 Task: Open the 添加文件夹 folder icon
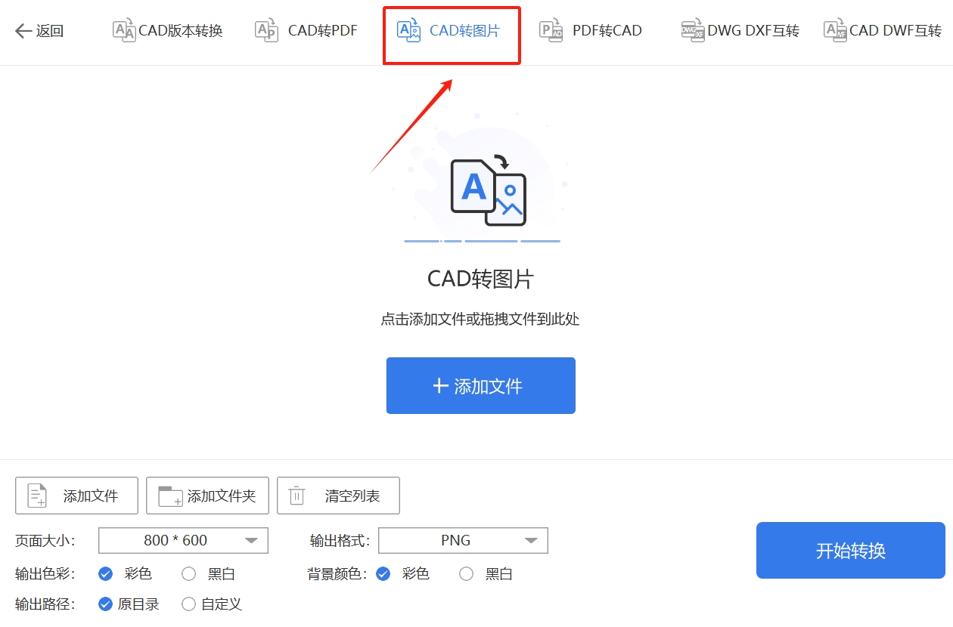click(x=168, y=495)
